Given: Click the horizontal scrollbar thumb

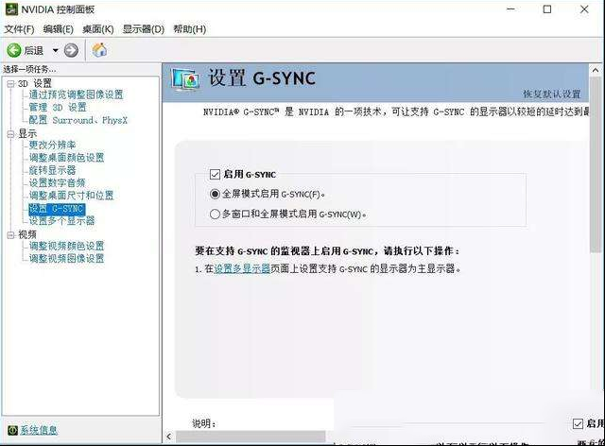Looking at the screenshot, I should point(251,437).
